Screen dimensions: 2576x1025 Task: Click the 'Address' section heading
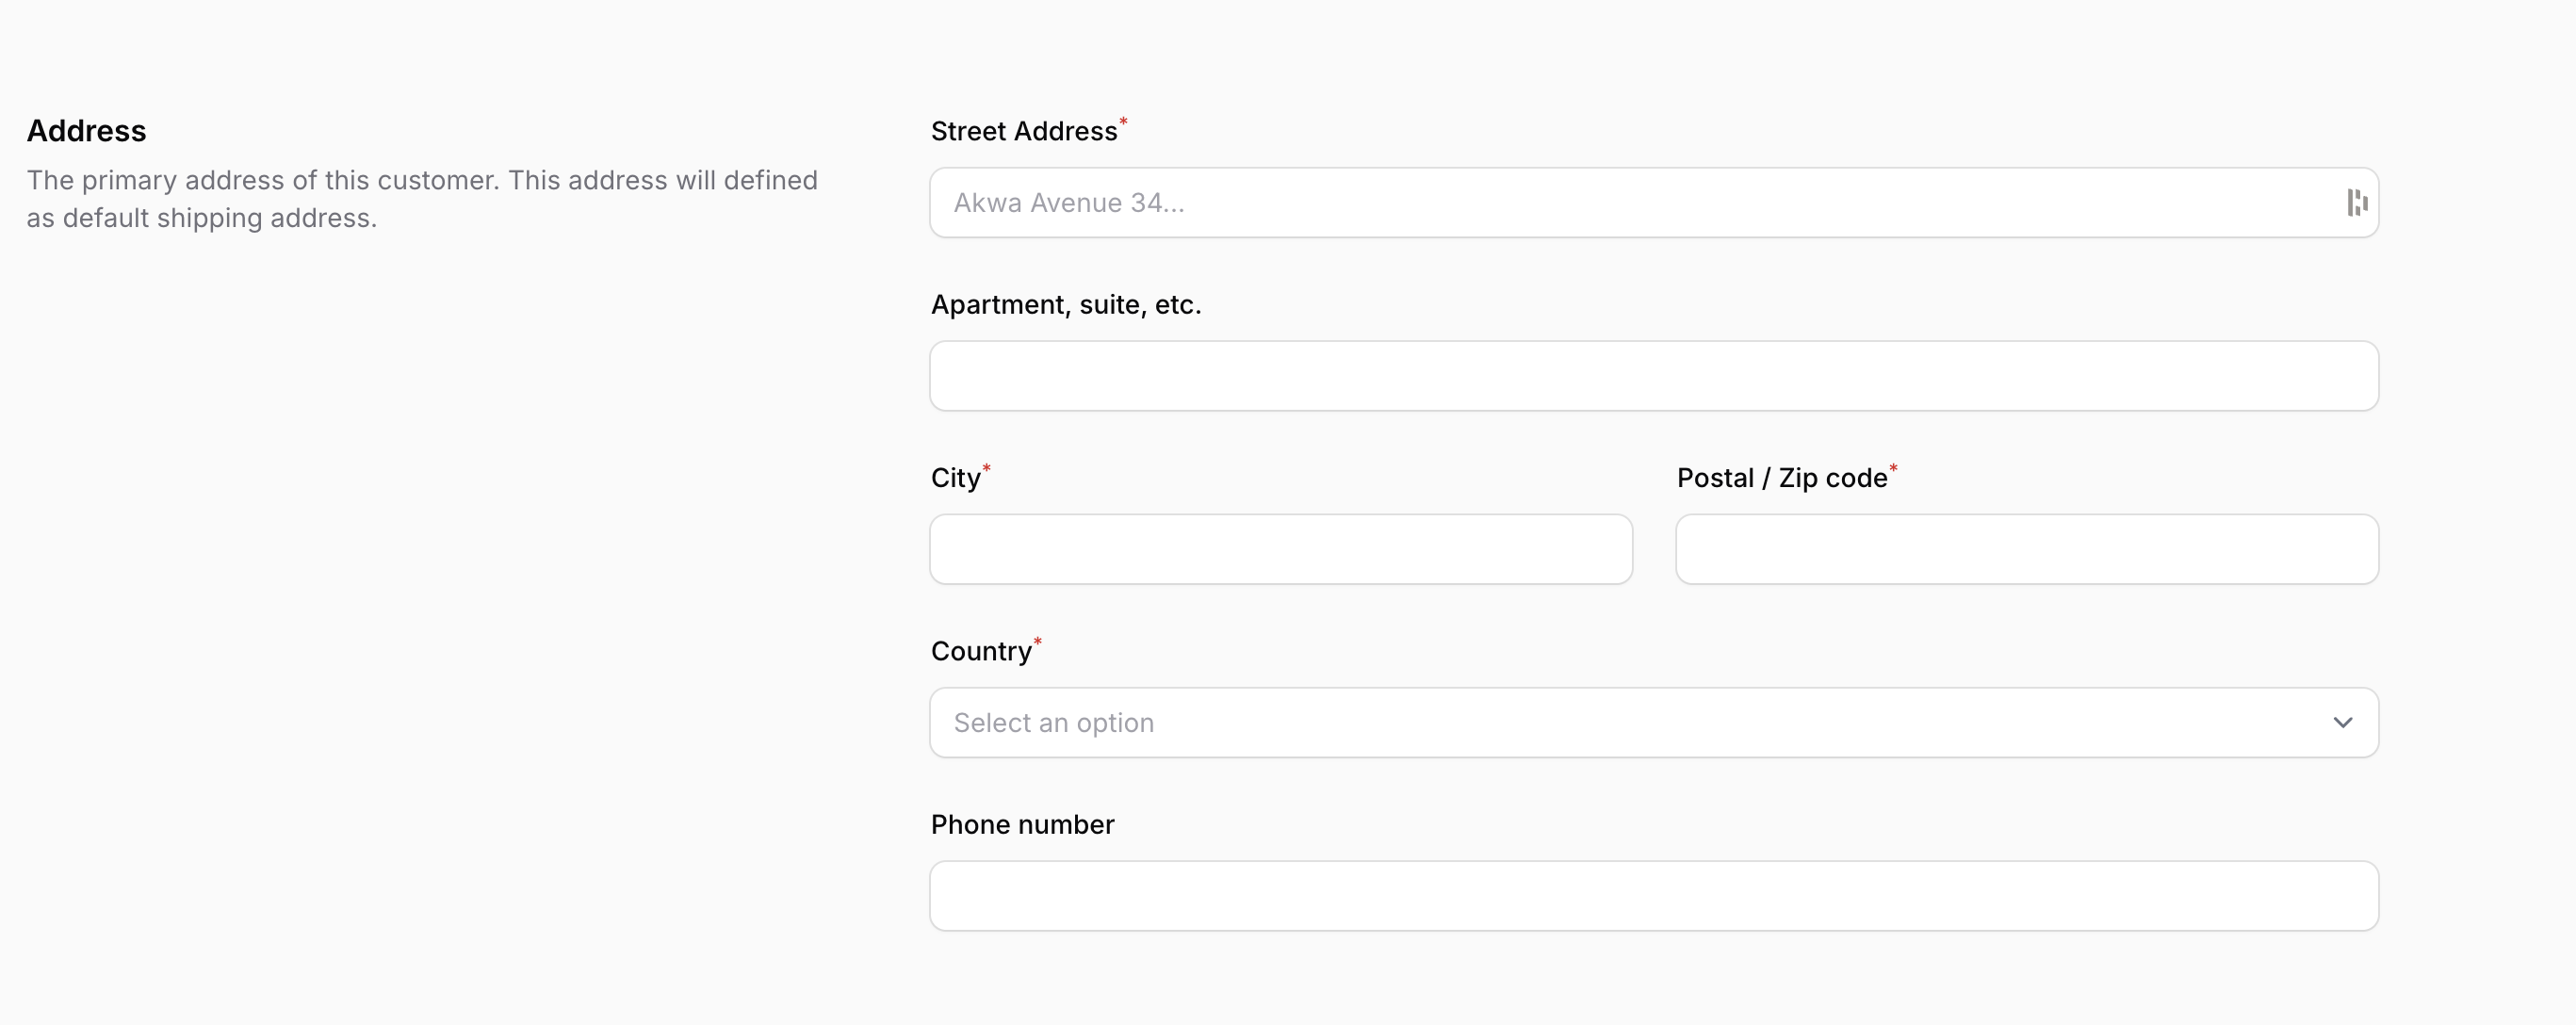(x=86, y=131)
